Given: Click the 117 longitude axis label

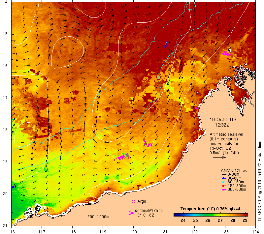Looking at the screenshot, I should [42, 232].
